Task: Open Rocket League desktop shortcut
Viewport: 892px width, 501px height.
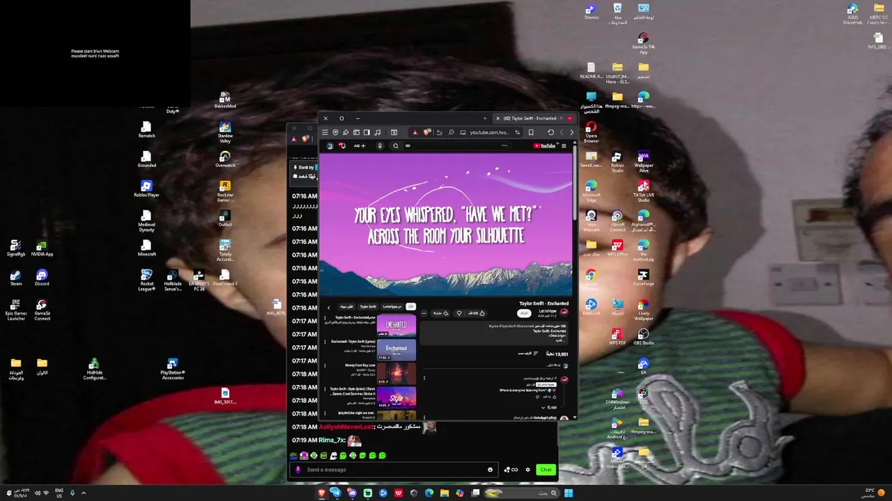Action: tap(146, 280)
